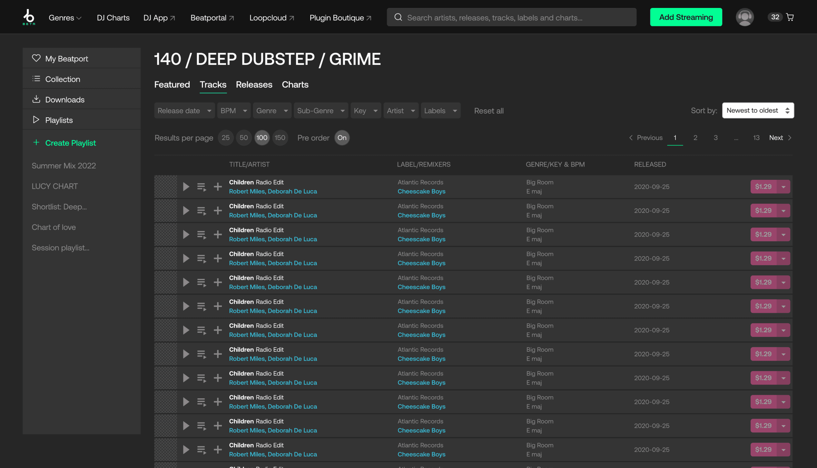Click the plus icon on the ninth track
The height and width of the screenshot is (468, 817).
tap(218, 378)
